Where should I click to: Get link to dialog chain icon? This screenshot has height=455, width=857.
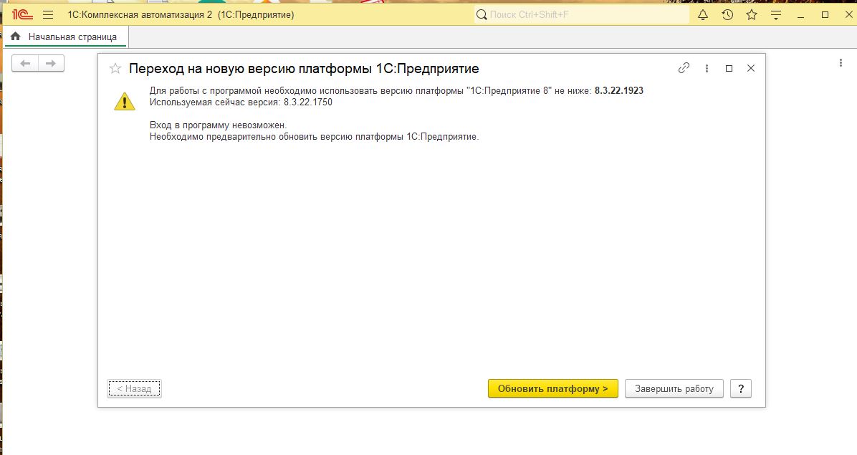[x=684, y=68]
